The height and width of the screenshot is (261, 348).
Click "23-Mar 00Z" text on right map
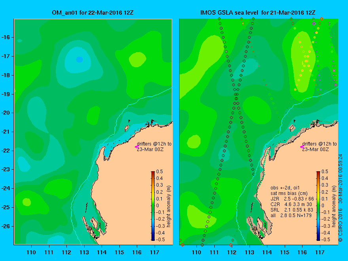pyautogui.click(x=316, y=149)
